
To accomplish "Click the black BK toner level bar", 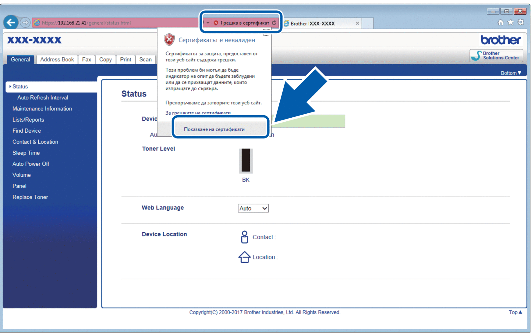I will pyautogui.click(x=246, y=161).
